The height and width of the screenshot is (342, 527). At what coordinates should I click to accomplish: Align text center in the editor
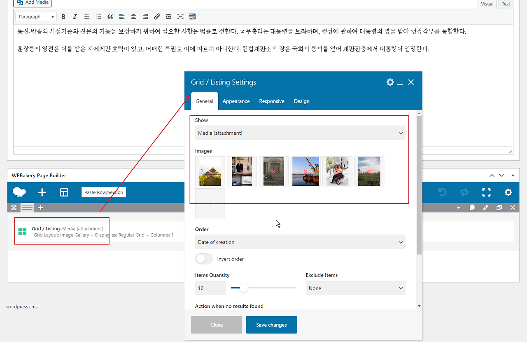coord(133,17)
